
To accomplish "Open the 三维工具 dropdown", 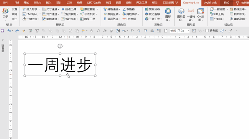I will pos(153,19).
